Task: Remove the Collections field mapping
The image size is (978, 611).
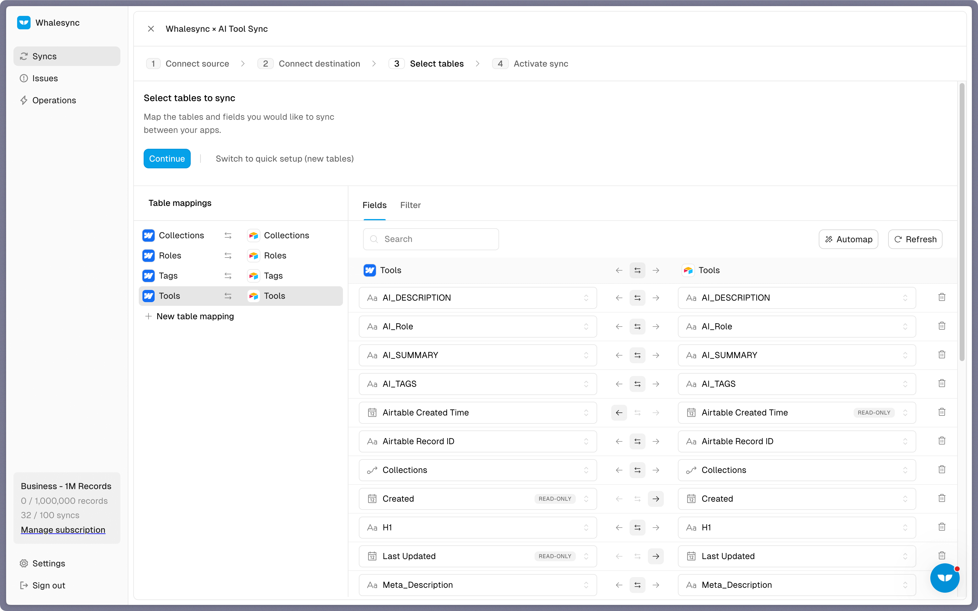Action: click(942, 470)
